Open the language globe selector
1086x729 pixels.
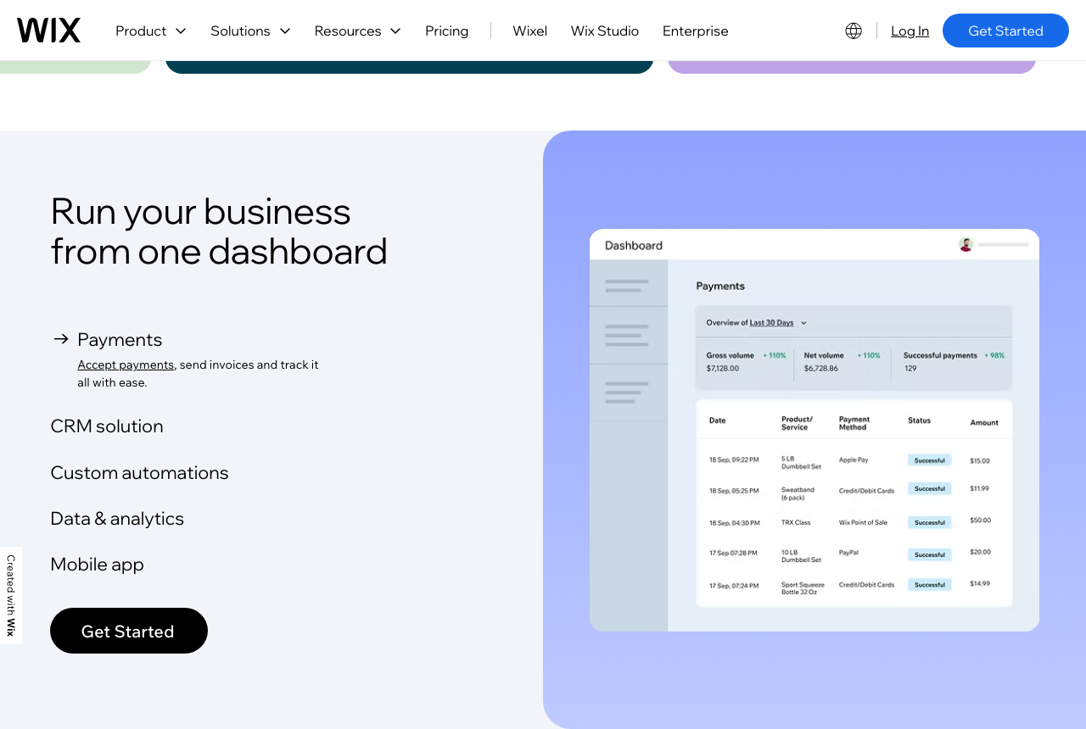[x=854, y=31]
